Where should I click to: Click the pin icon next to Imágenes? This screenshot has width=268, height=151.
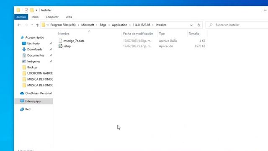click(51, 62)
